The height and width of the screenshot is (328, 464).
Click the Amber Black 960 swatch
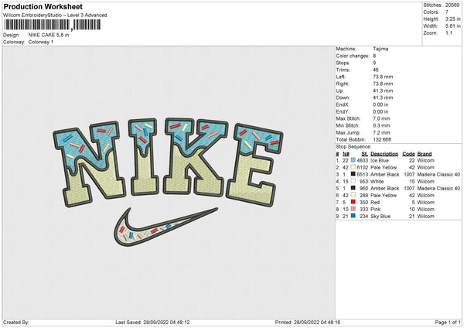tap(353, 188)
